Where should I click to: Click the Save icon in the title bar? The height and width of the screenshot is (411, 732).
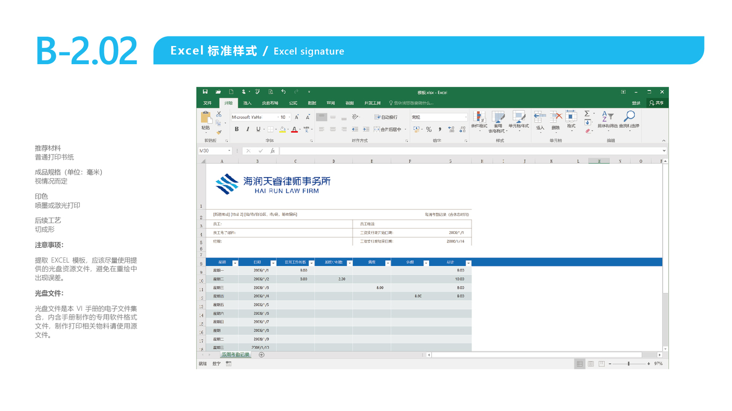click(205, 92)
